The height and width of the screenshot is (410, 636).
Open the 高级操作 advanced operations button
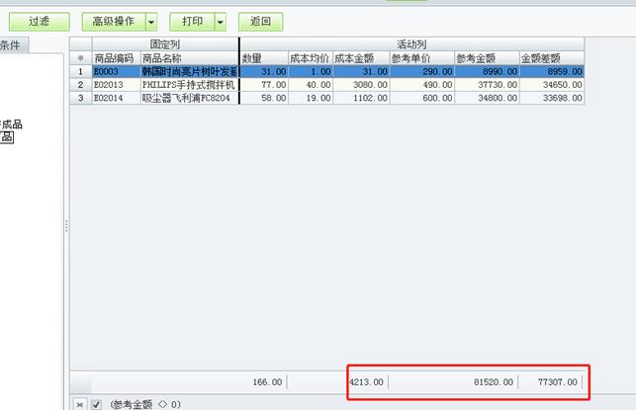pos(112,21)
